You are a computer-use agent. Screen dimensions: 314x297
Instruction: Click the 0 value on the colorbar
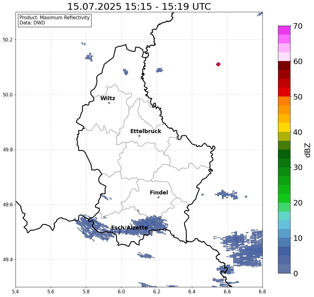tap(296, 273)
